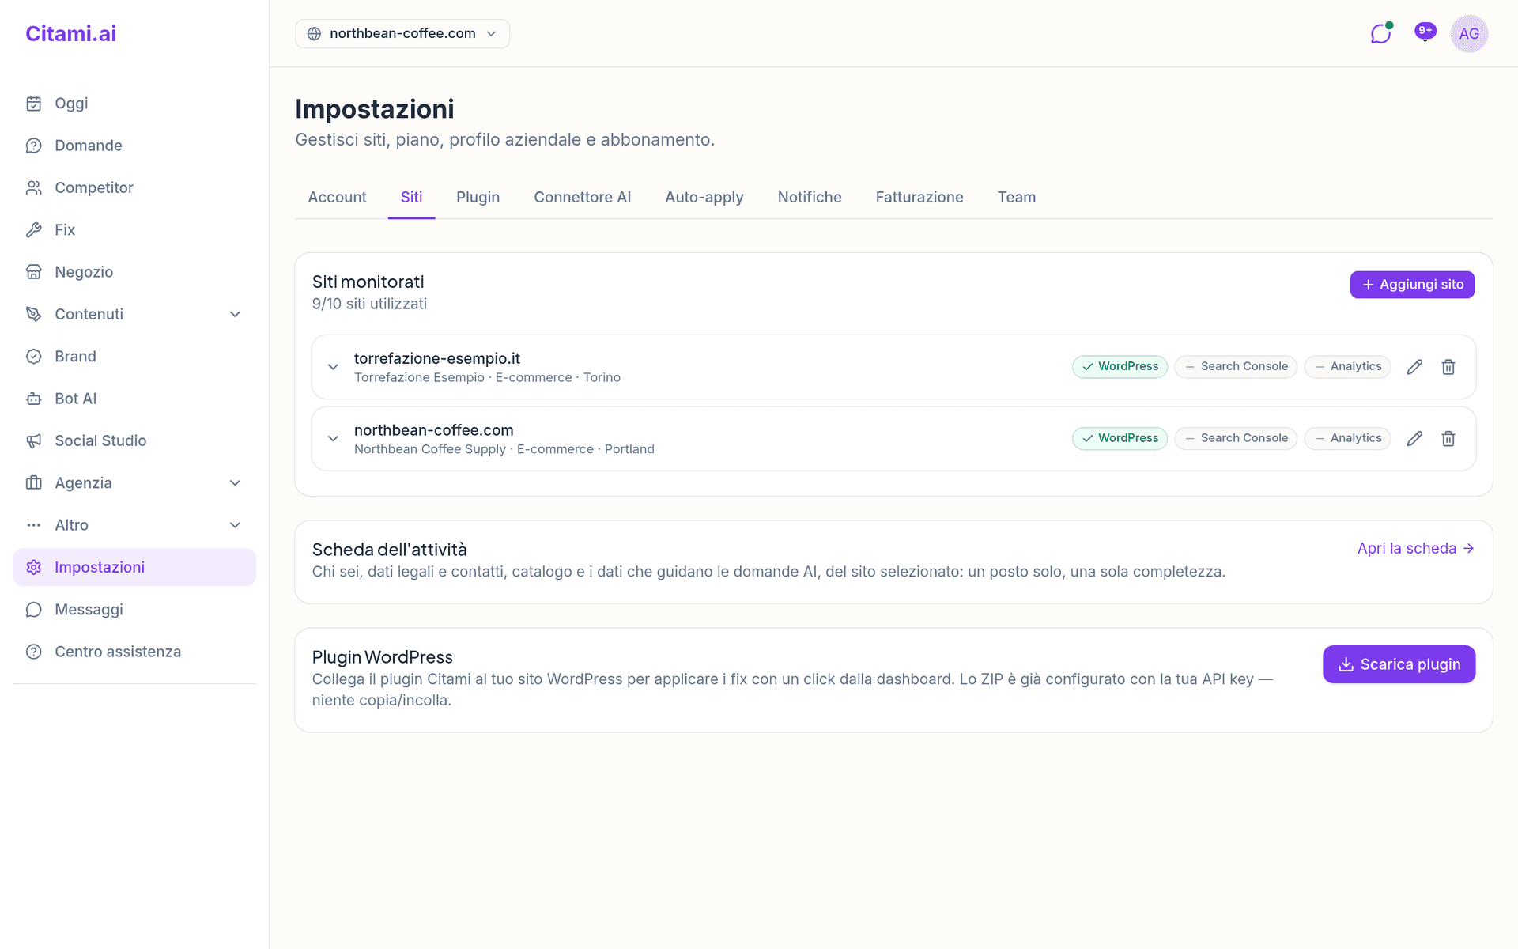Click Search Console badge for northbean-coffee.com
Image resolution: width=1518 pixels, height=949 pixels.
click(1236, 439)
